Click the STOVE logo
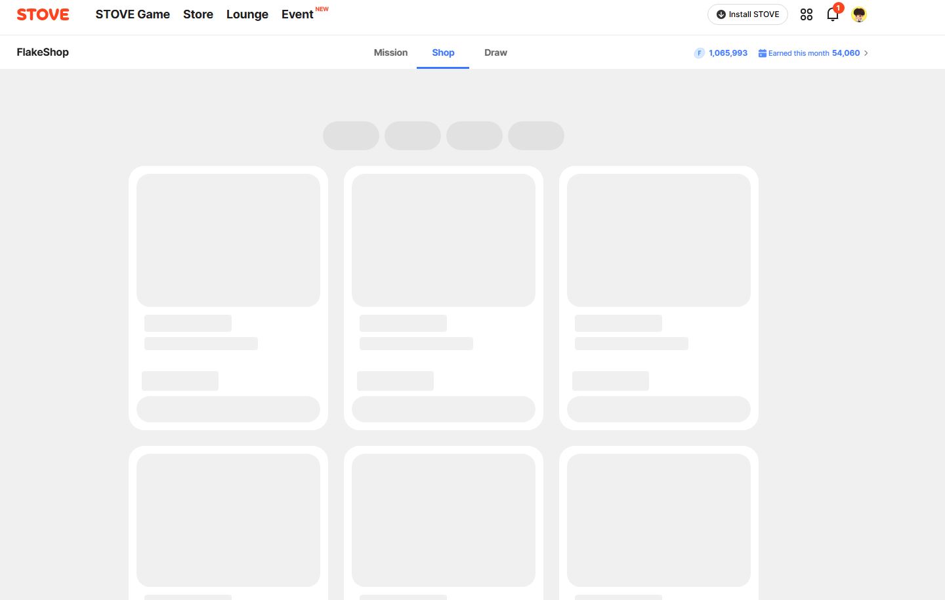This screenshot has height=600, width=945. pyautogui.click(x=43, y=14)
